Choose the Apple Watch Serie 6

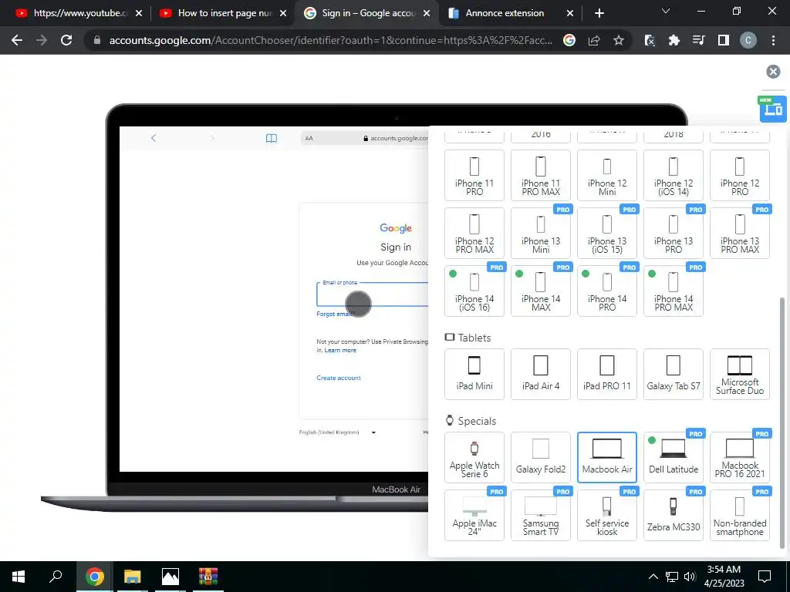pos(474,458)
